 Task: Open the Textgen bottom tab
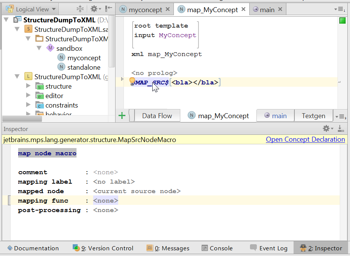313,116
